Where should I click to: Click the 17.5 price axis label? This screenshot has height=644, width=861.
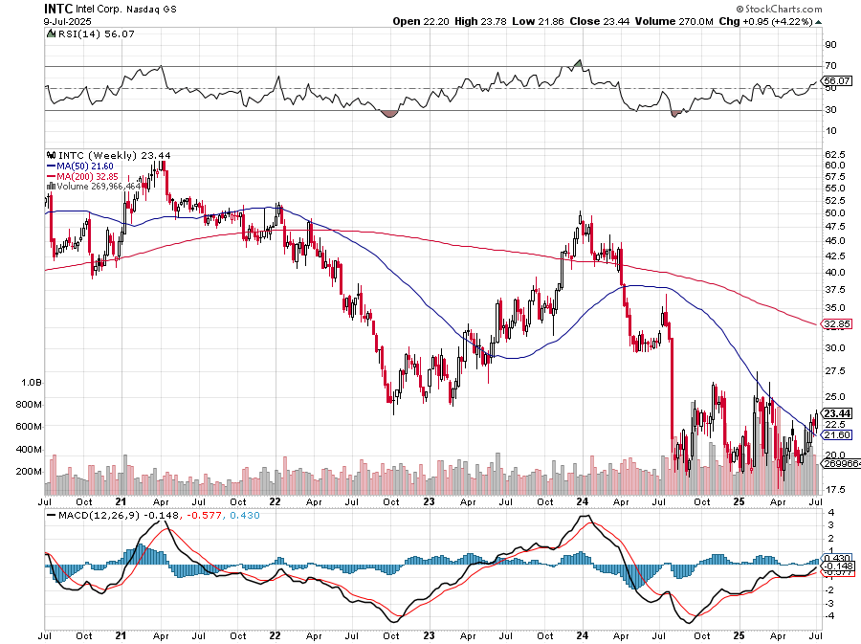[x=834, y=489]
